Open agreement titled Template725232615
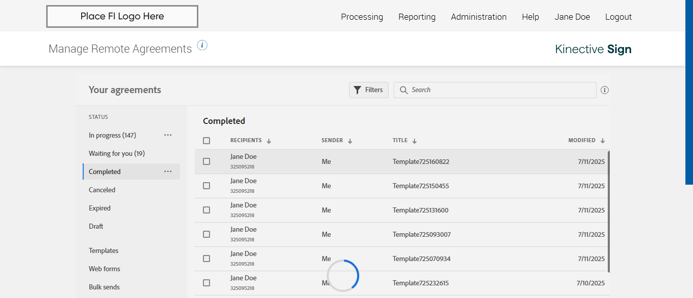 click(421, 283)
